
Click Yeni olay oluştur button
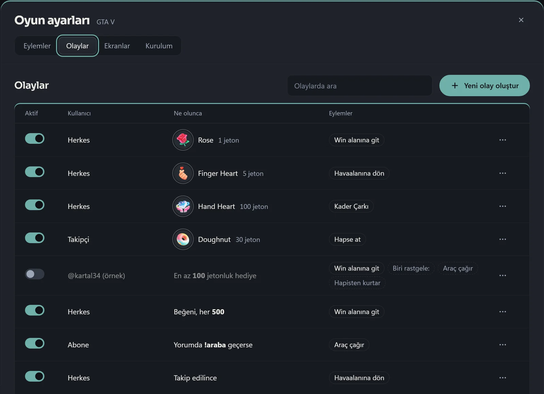485,85
